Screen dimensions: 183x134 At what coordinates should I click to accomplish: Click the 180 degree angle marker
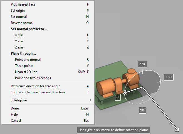pos(169,77)
